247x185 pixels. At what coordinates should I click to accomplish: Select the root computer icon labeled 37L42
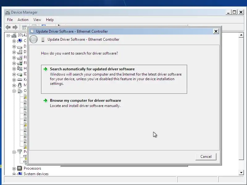tap(14, 35)
